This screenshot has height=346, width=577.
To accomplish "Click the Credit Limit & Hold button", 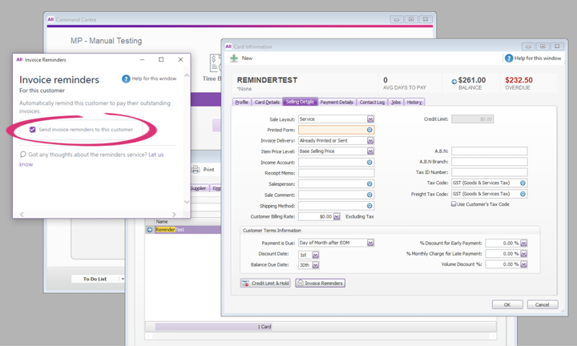I will coord(266,284).
